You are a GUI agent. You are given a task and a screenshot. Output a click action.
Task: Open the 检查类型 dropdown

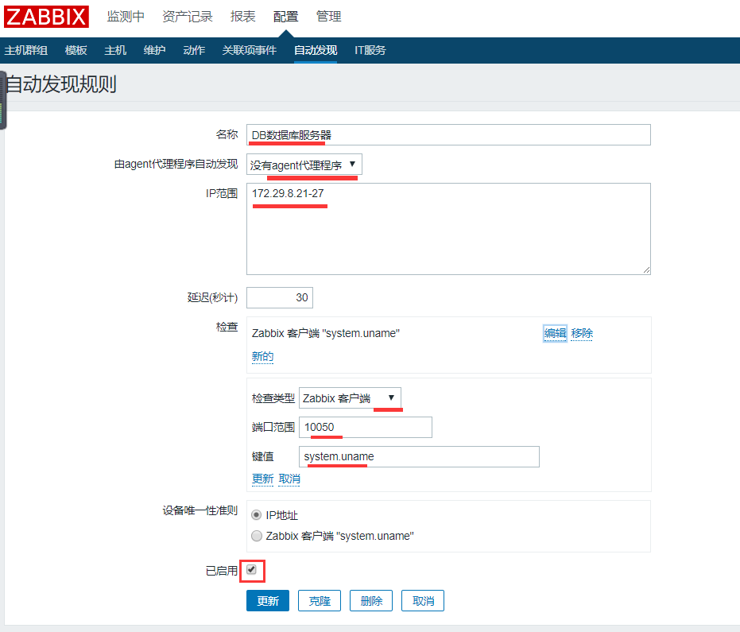pyautogui.click(x=350, y=398)
